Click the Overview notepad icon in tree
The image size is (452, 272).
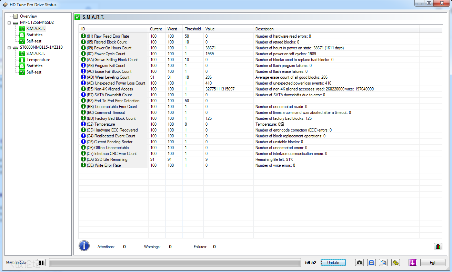pyautogui.click(x=16, y=16)
